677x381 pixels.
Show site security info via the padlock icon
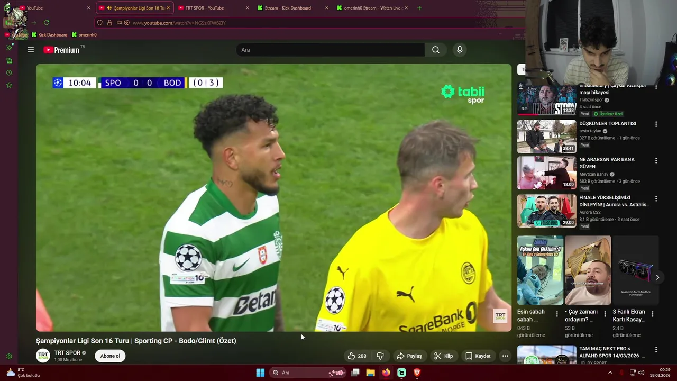(109, 23)
